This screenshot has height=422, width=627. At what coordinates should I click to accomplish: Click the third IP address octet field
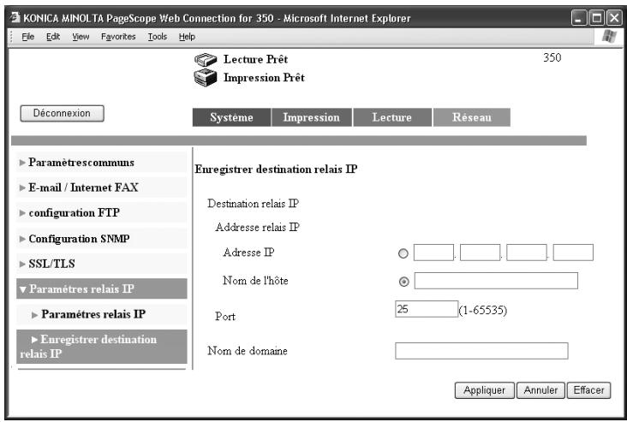[x=526, y=253]
